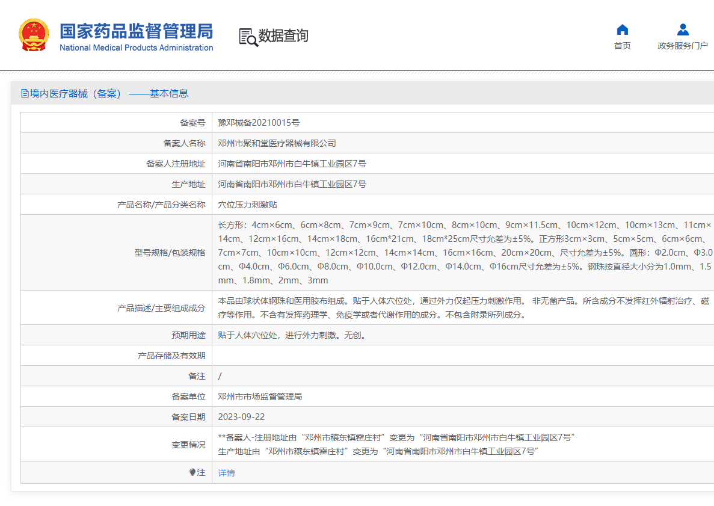Click the national emblem logo

34,35
